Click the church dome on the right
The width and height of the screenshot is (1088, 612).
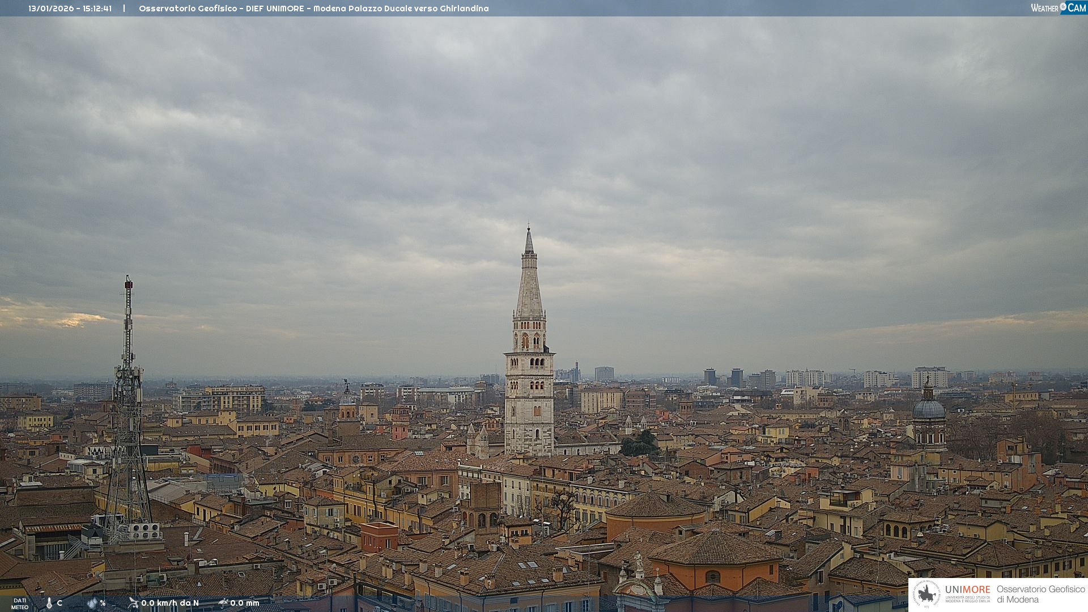928,408
